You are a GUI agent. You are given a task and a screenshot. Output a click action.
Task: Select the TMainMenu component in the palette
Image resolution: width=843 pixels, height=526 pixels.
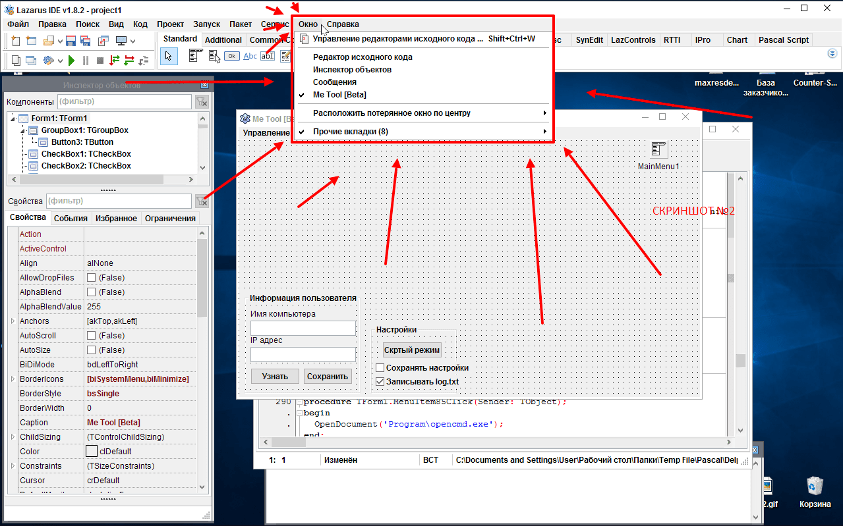tap(196, 57)
